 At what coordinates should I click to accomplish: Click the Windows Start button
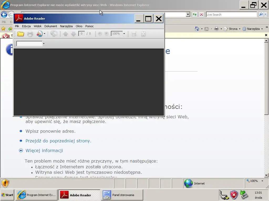tap(7, 195)
